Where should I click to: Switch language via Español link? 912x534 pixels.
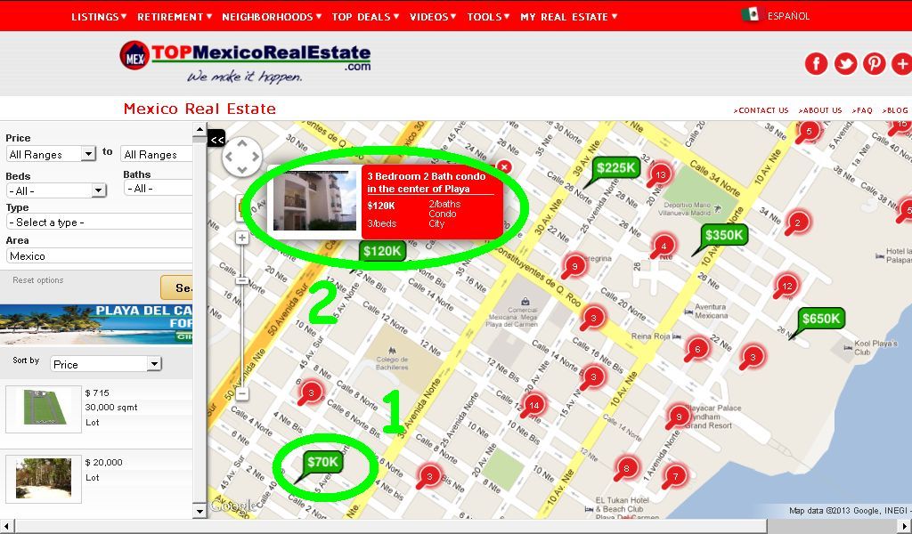(x=788, y=16)
